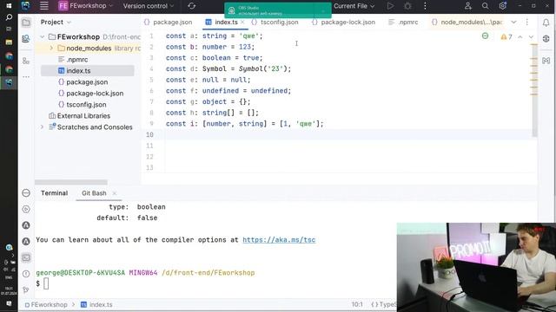Select the Terminal tab
Image resolution: width=556 pixels, height=312 pixels.
pos(54,193)
